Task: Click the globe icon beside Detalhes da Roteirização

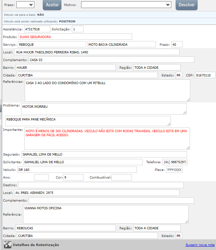Action: [7, 245]
